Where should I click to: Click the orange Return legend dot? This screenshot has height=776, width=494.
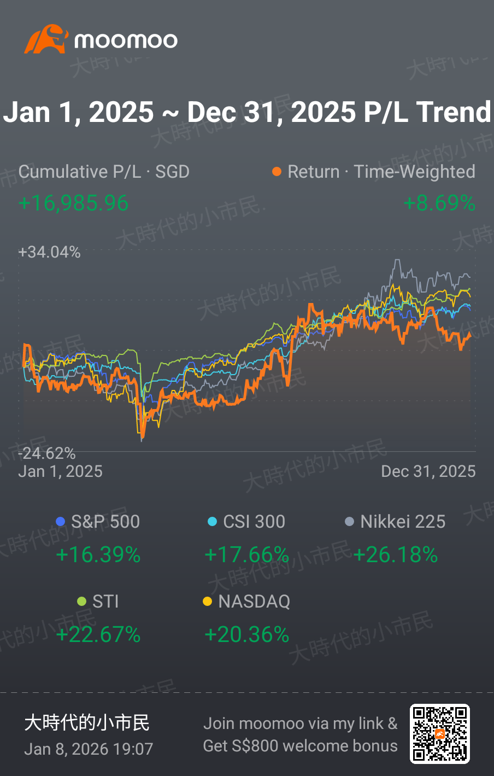pos(277,172)
